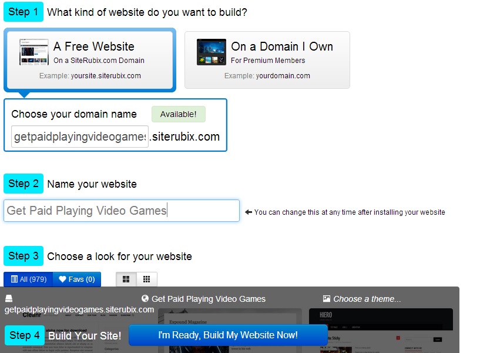Click the Example: yoursite.siterubix.com text
The width and height of the screenshot is (480, 353).
[x=90, y=76]
